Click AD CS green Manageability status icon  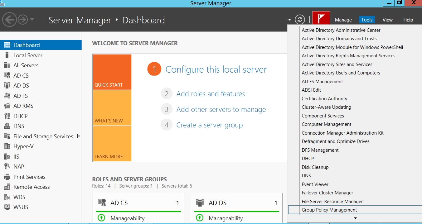pyautogui.click(x=101, y=218)
